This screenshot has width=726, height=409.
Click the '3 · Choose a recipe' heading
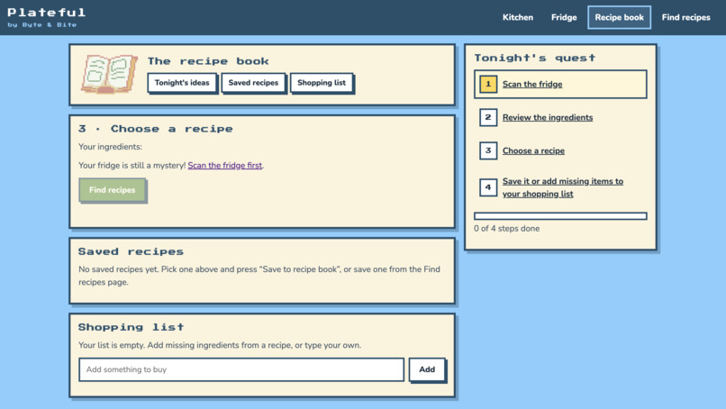point(156,129)
